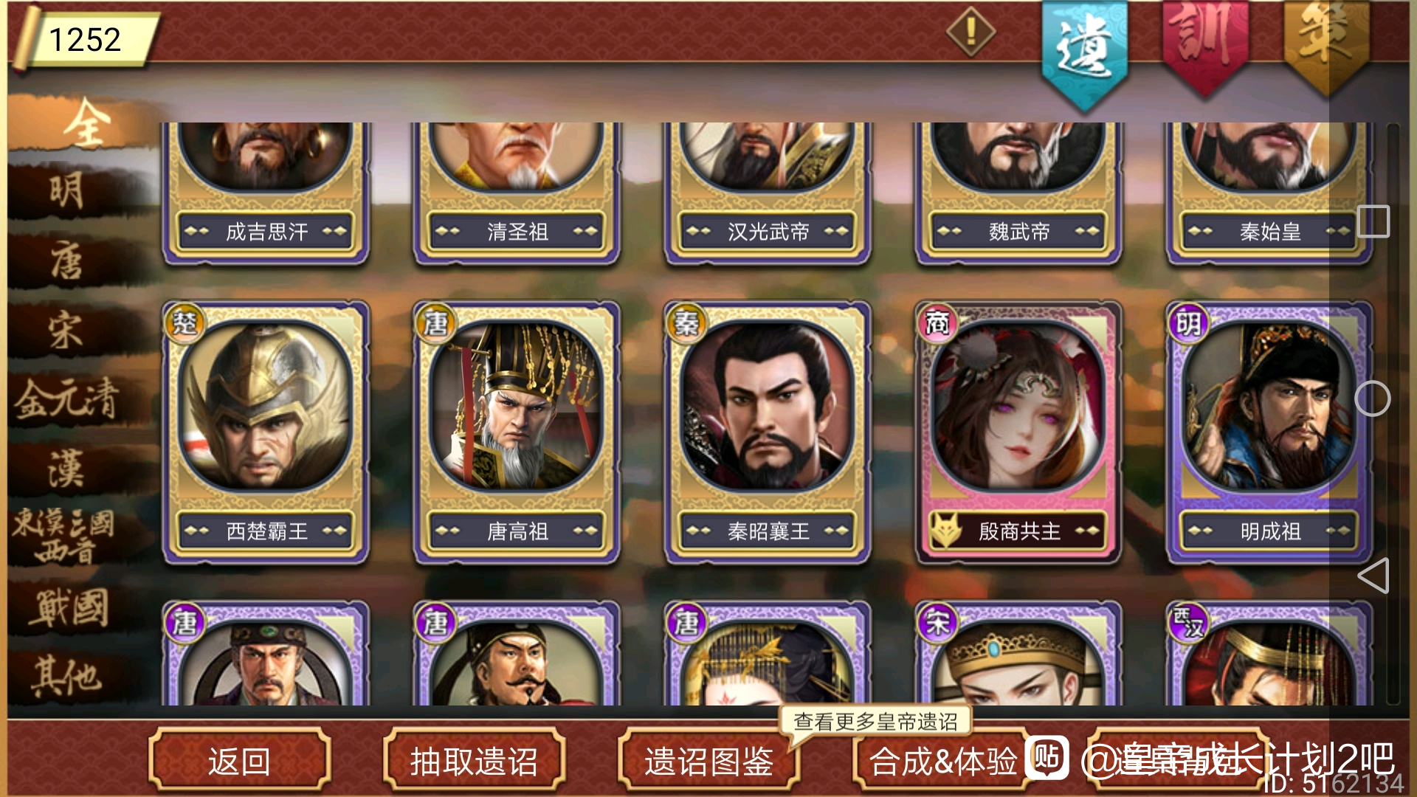Click the 合成&体验 button

point(943,761)
